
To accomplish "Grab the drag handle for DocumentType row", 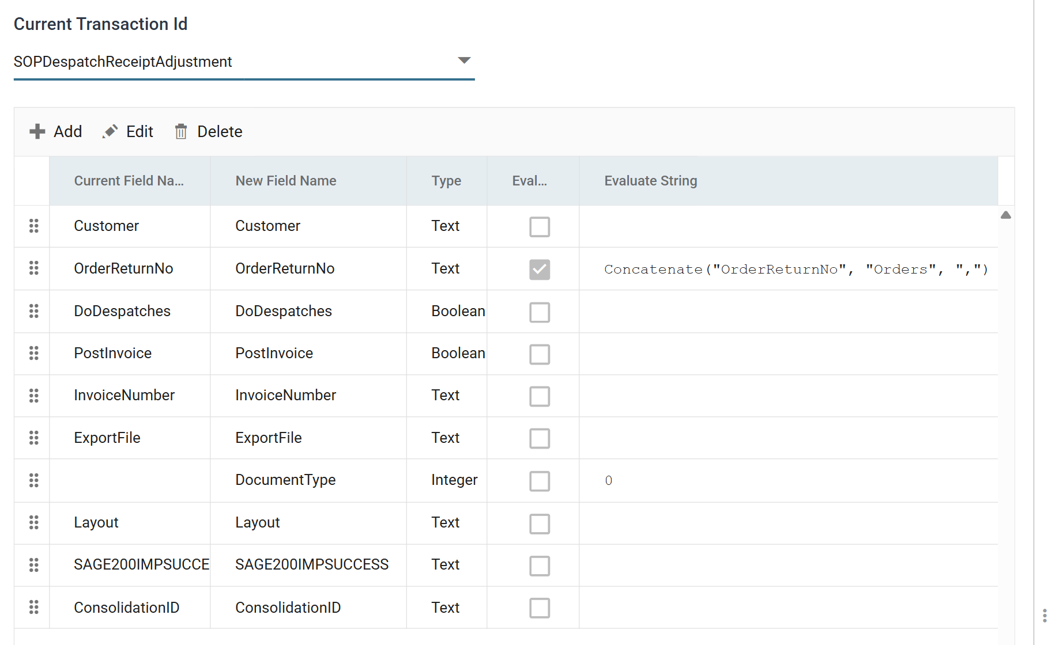I will (34, 480).
